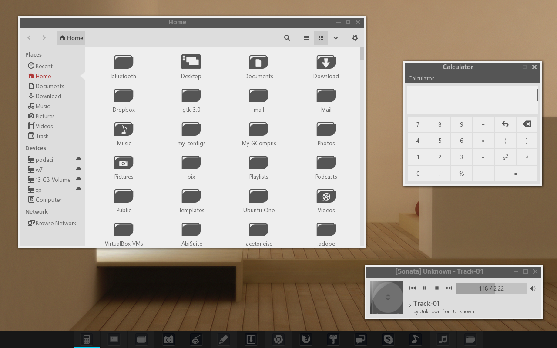The height and width of the screenshot is (348, 557).
Task: Go back in file manager navigation
Action: [29, 38]
